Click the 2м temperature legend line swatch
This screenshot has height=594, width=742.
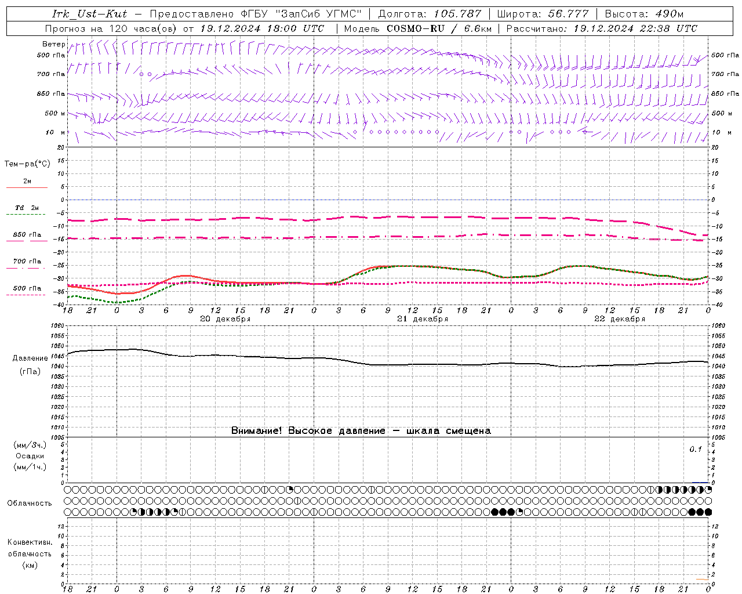(x=27, y=188)
